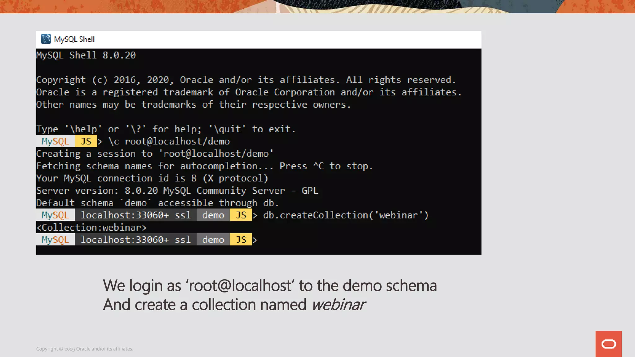
Task: Click the MySQL label on the empty last prompt
Action: tap(56, 240)
